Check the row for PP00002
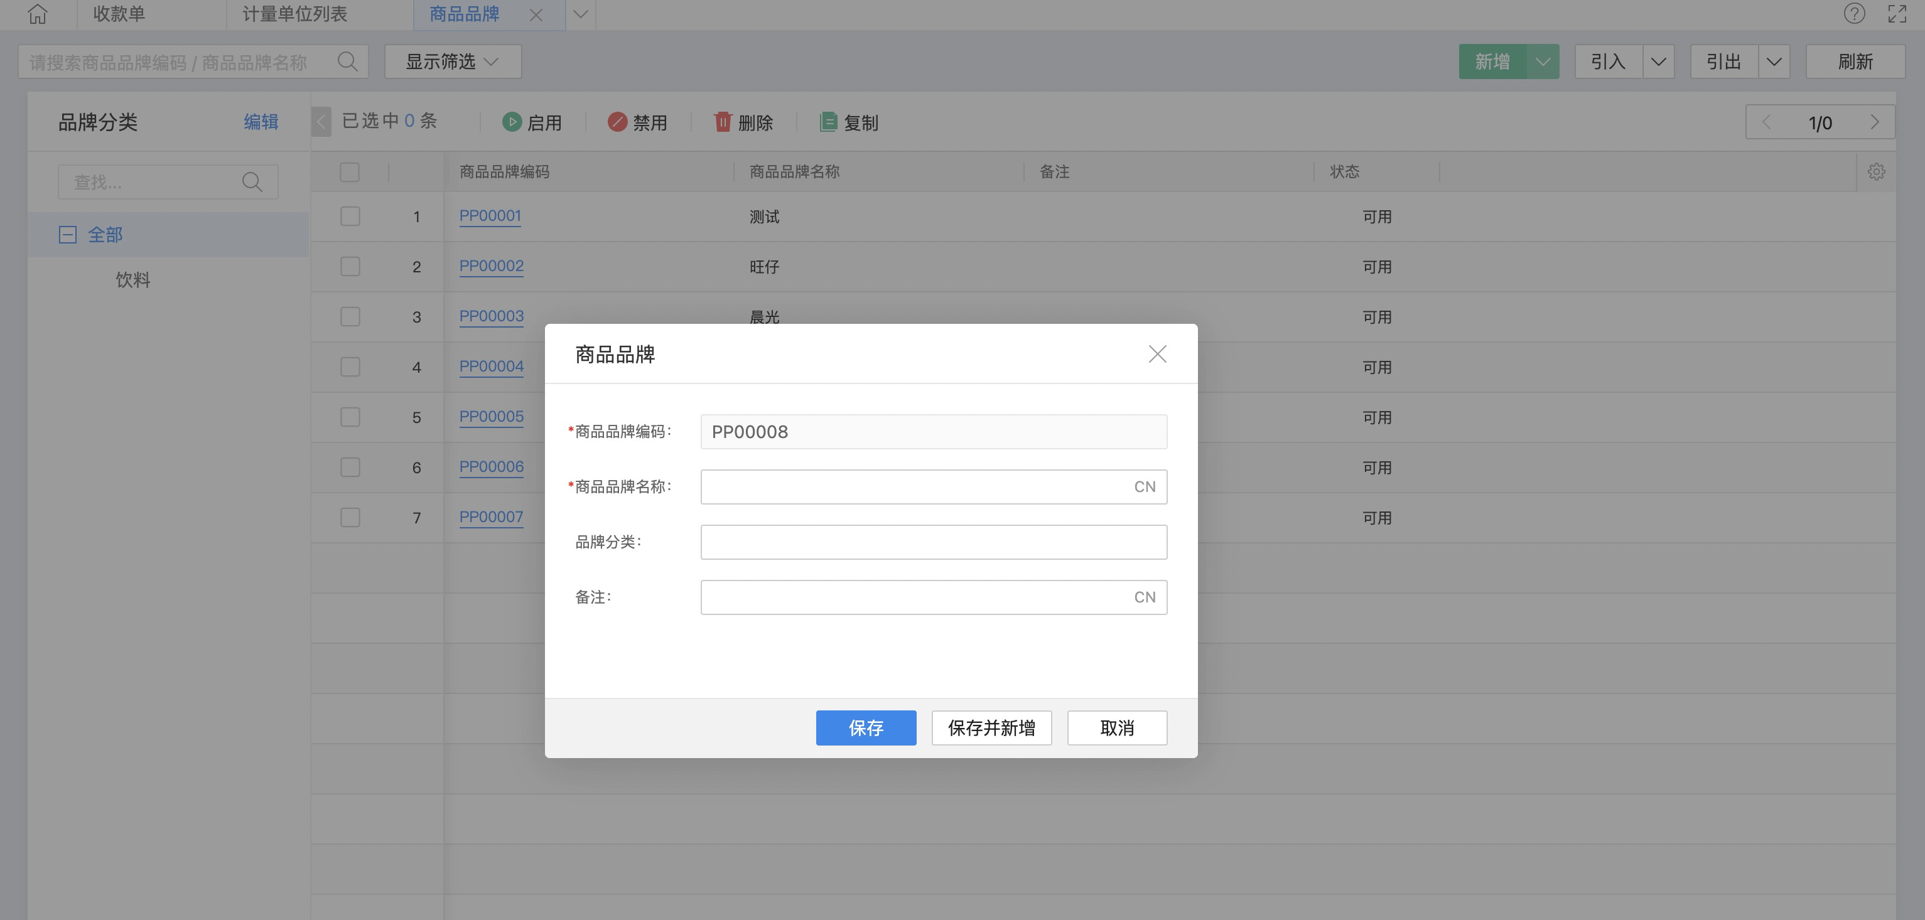This screenshot has height=920, width=1925. [x=350, y=267]
